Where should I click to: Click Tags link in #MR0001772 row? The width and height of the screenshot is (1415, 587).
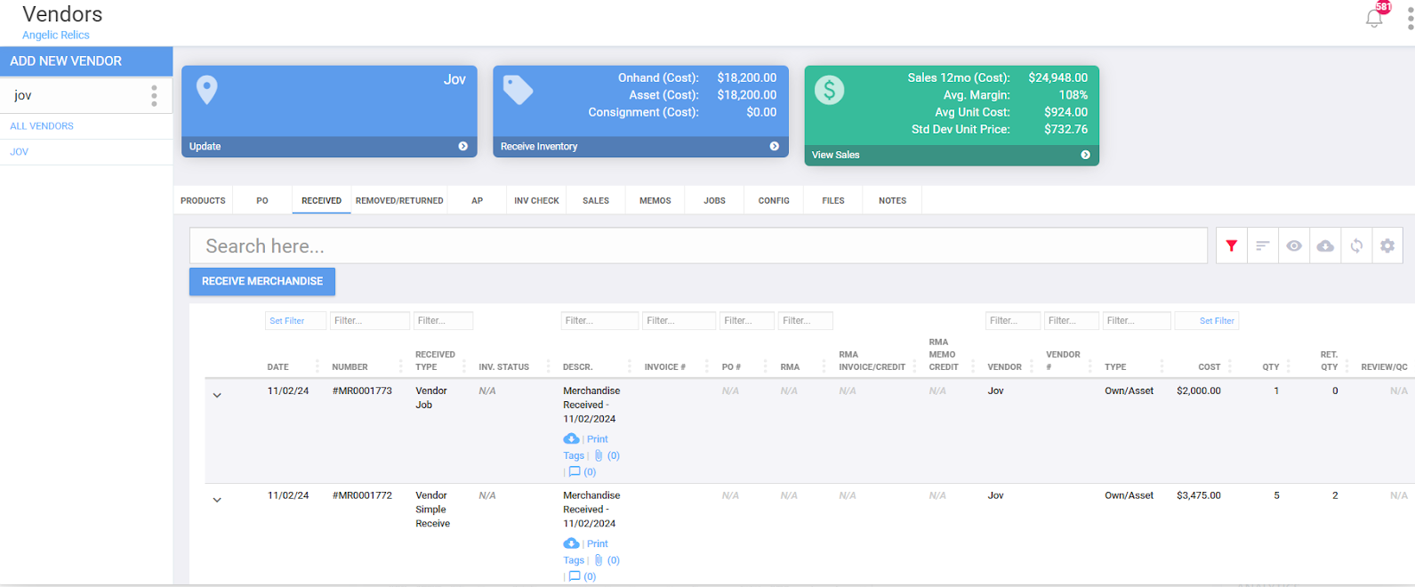(574, 560)
